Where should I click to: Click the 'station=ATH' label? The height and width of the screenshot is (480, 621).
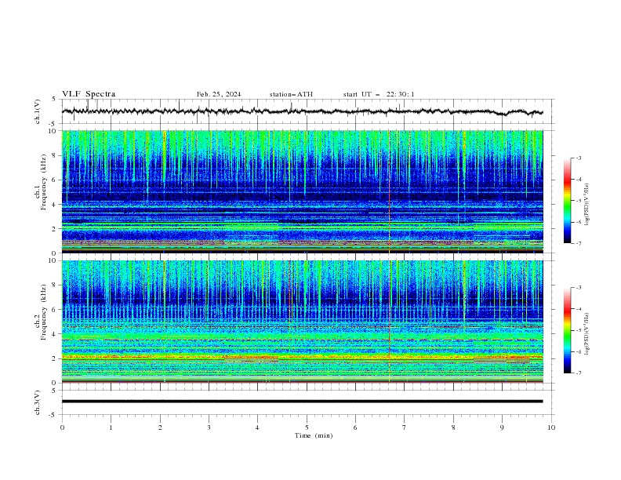[291, 94]
